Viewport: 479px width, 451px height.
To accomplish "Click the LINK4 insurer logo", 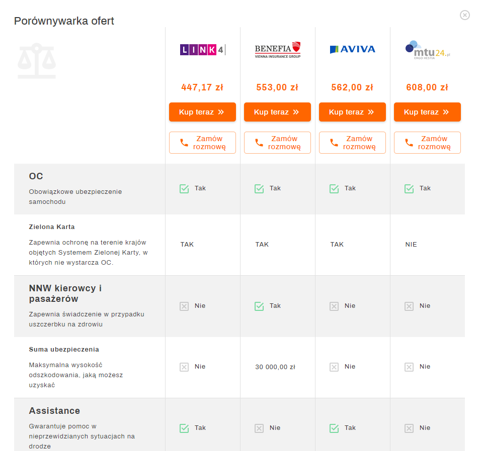I will tap(202, 50).
